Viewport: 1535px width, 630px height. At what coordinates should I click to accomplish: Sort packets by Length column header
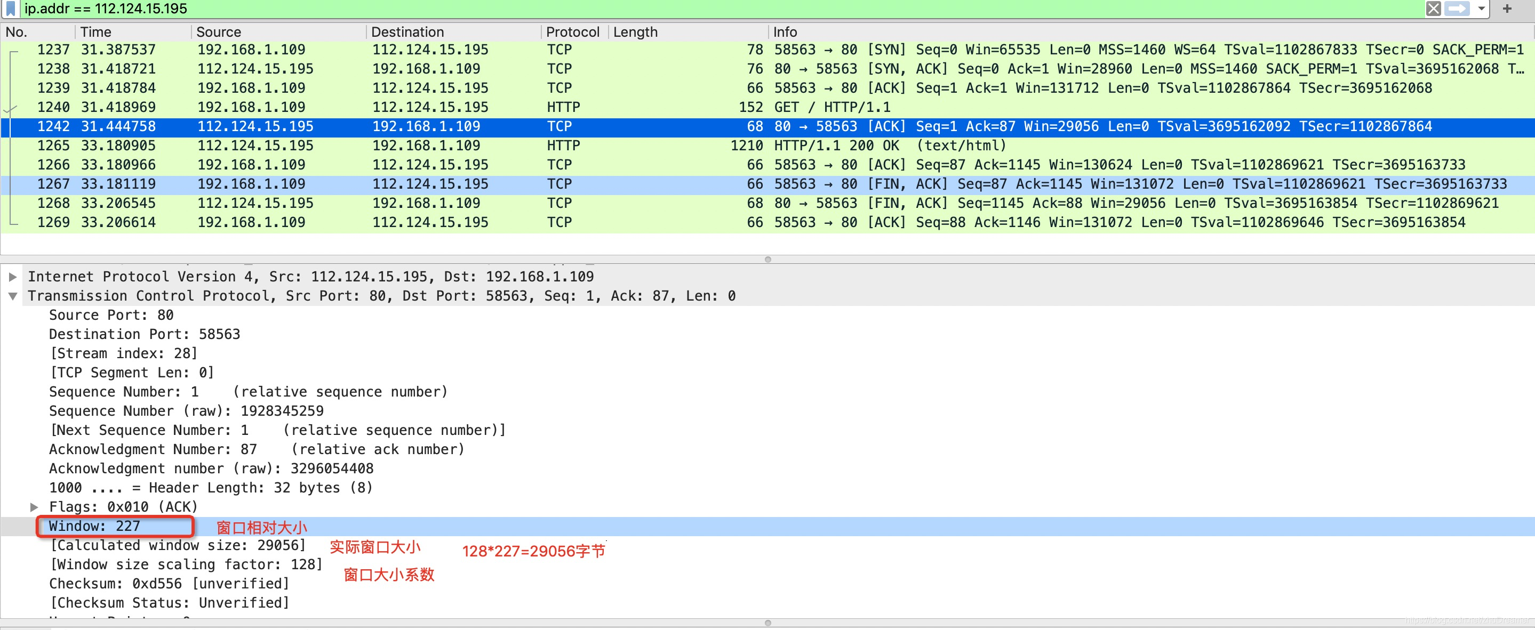click(x=688, y=31)
